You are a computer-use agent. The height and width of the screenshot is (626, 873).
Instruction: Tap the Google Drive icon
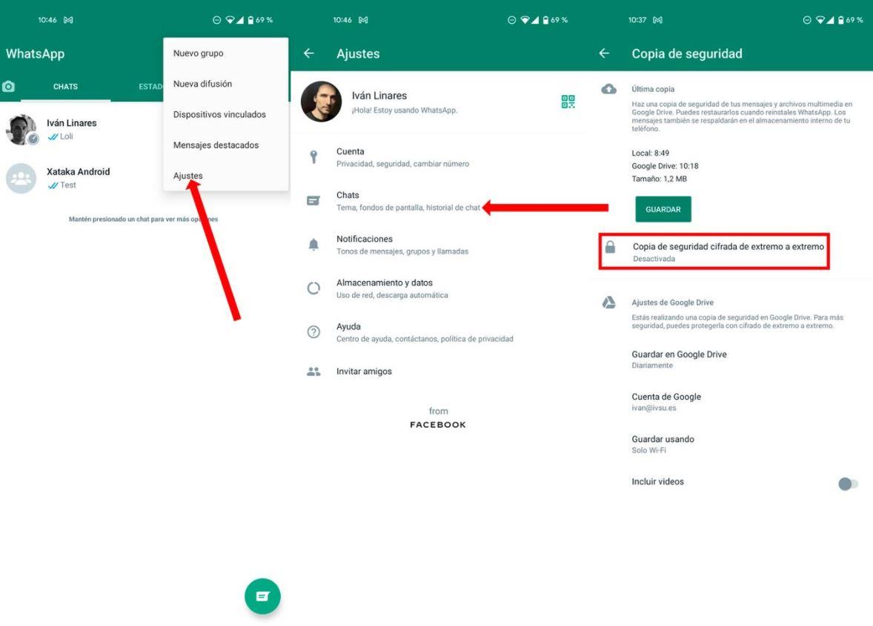coord(608,303)
